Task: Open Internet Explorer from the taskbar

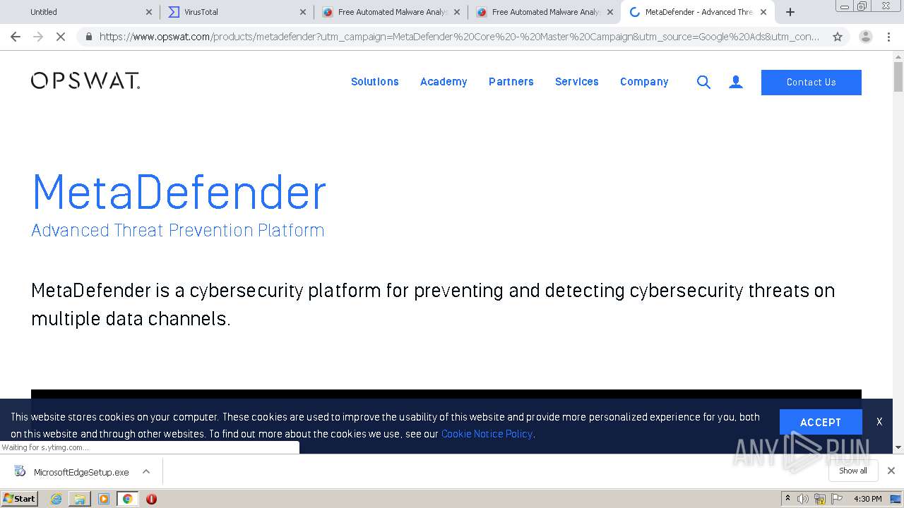Action: click(56, 499)
